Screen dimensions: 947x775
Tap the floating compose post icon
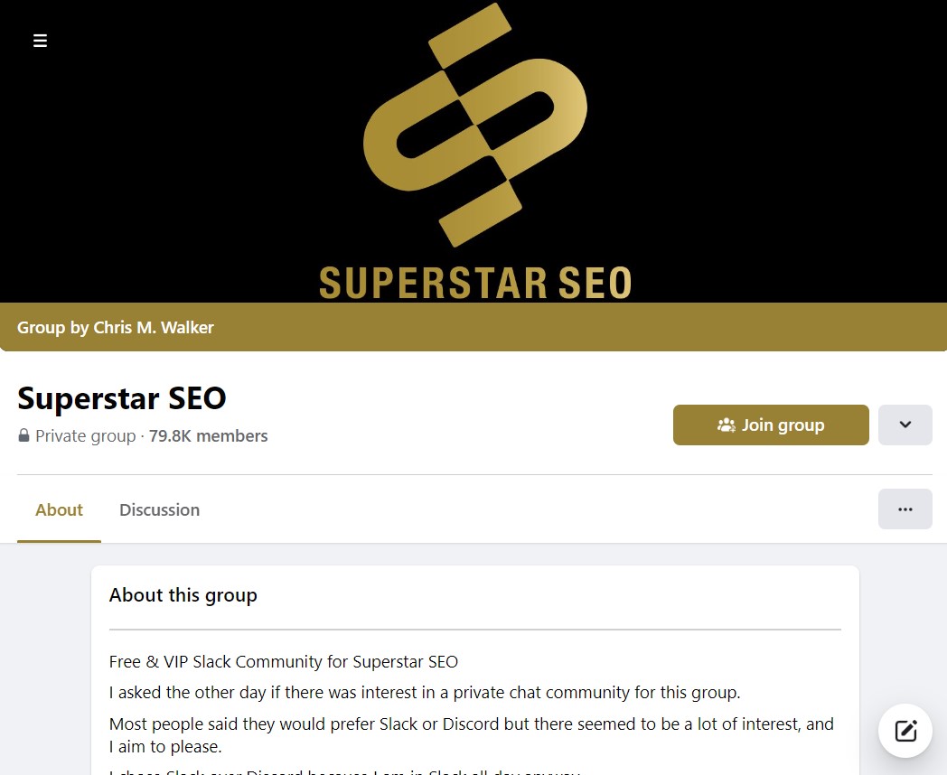pyautogui.click(x=905, y=731)
